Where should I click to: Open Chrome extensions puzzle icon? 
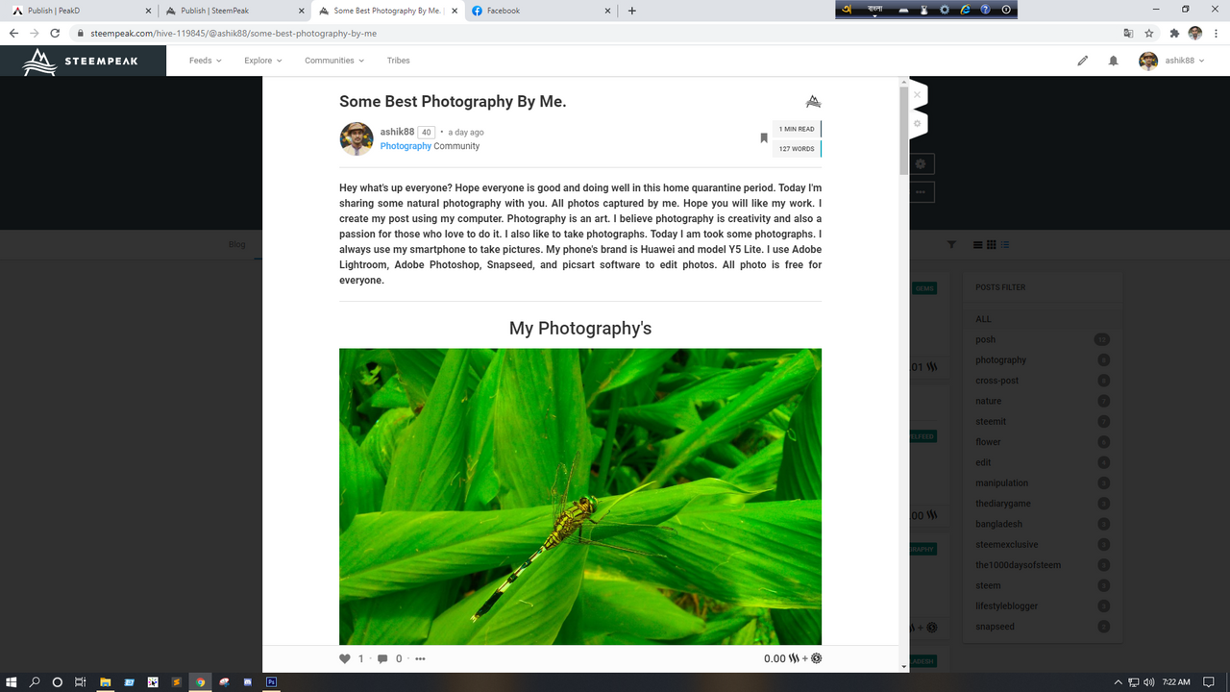[1174, 33]
